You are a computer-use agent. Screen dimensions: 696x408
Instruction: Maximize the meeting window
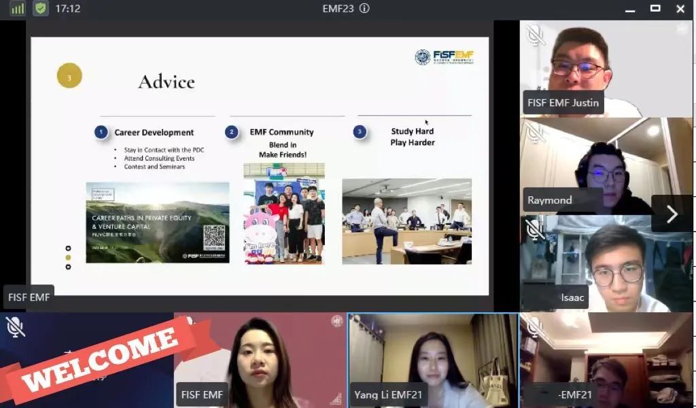tap(655, 9)
